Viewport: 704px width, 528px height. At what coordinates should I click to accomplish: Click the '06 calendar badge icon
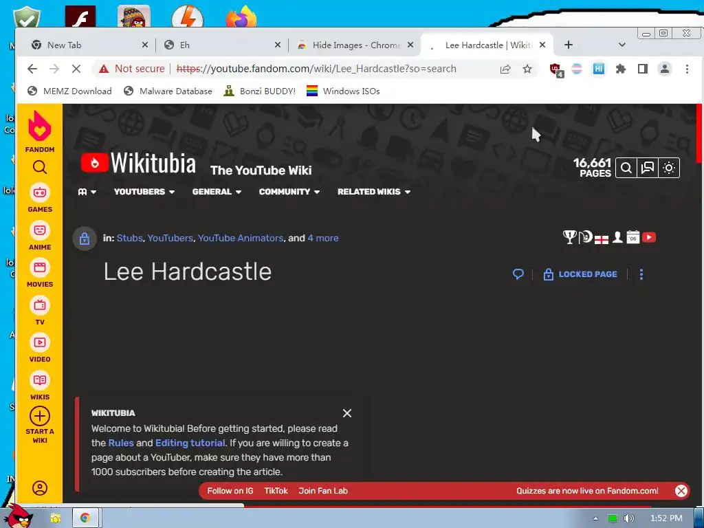[x=633, y=237]
